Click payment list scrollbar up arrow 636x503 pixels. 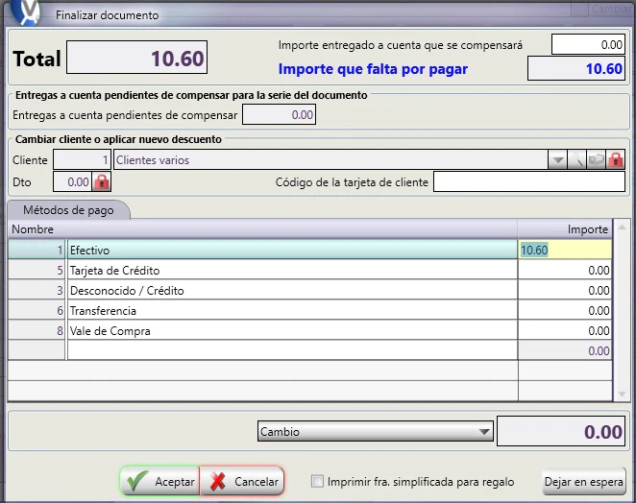click(622, 228)
